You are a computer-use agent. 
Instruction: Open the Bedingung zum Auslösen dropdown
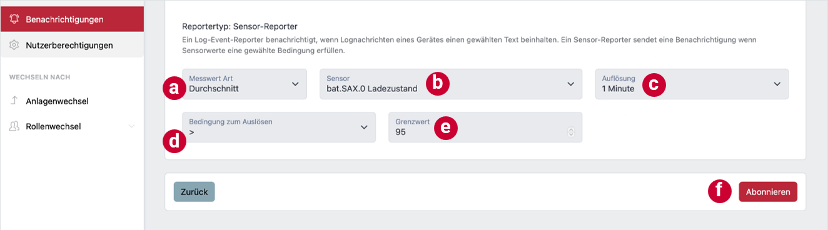279,127
